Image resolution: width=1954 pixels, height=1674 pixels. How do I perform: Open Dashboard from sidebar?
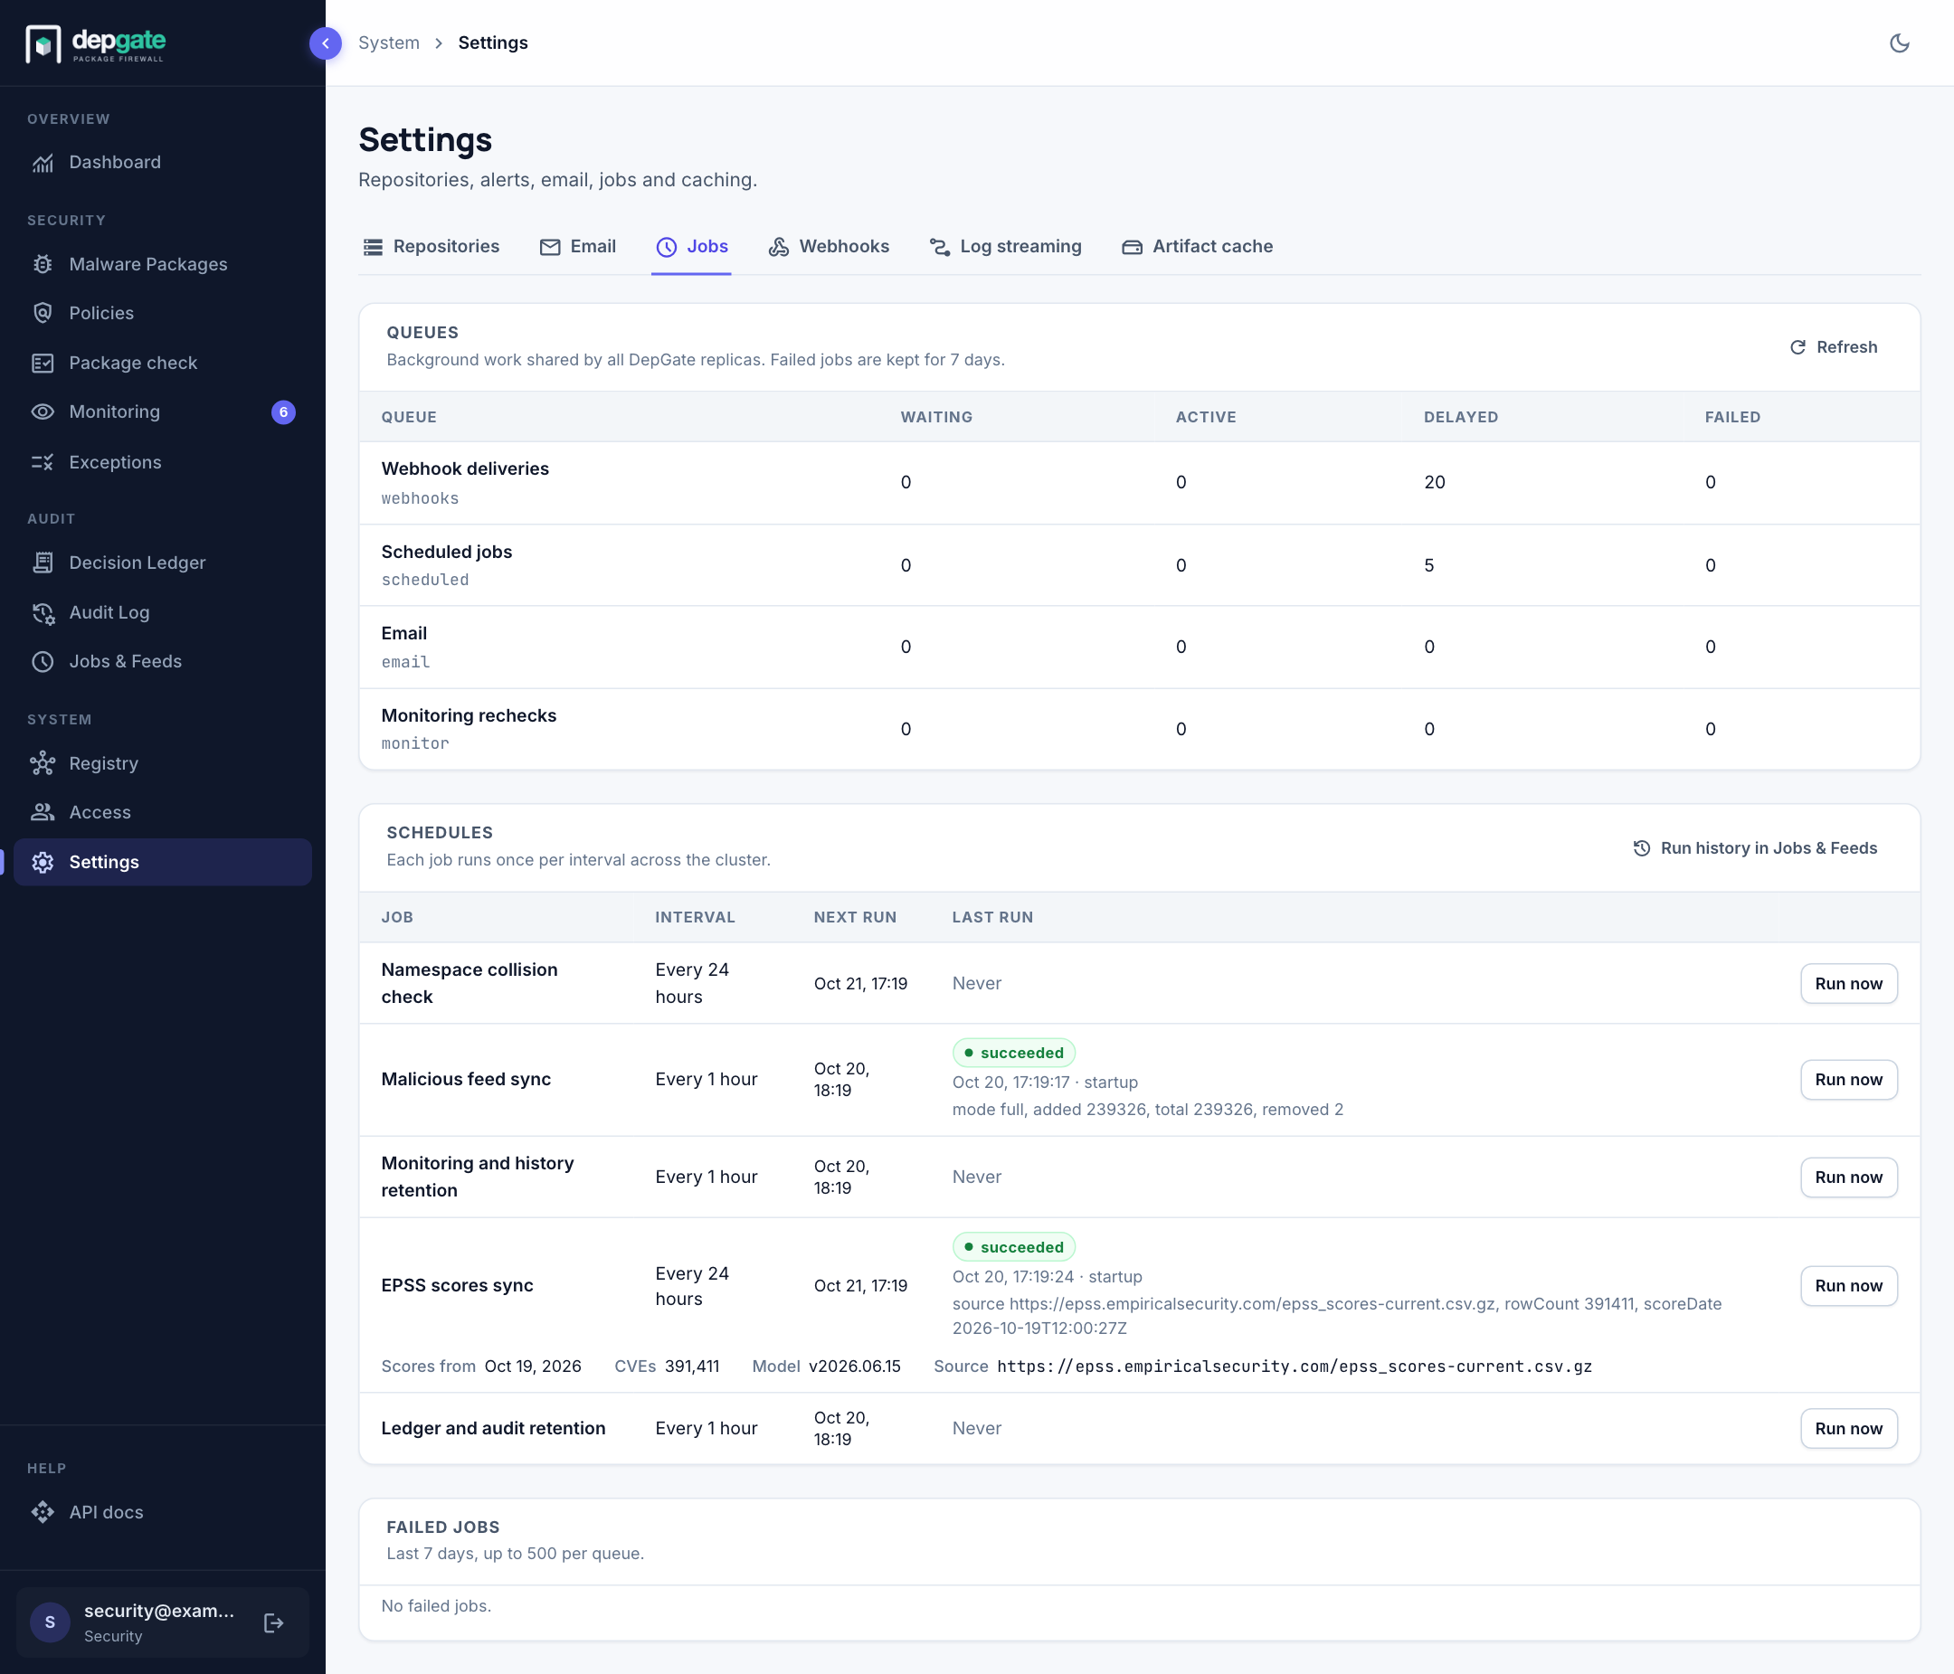[162, 162]
